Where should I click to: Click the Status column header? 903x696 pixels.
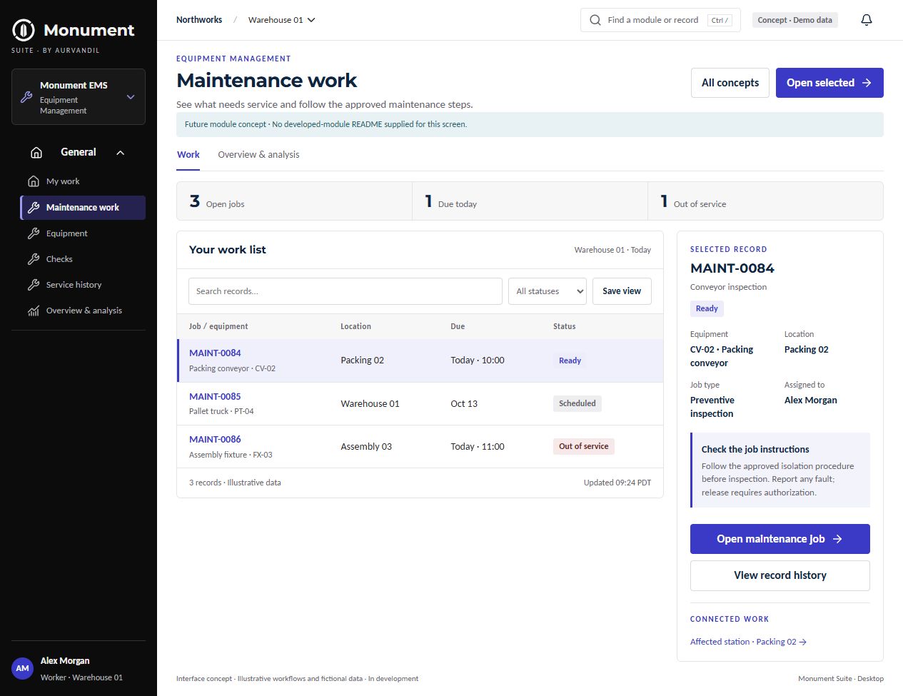pyautogui.click(x=564, y=326)
